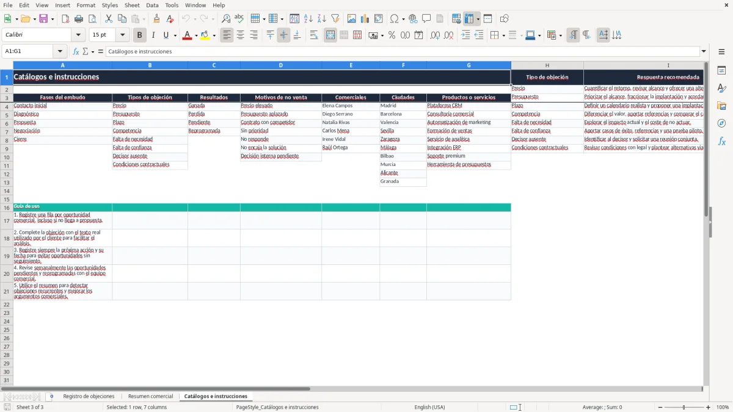The image size is (733, 412).
Task: Expand the formula bar
Action: [x=704, y=52]
